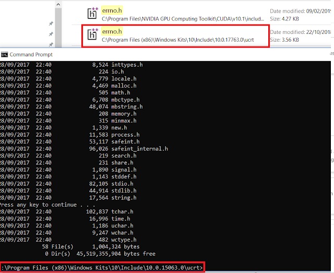Click math.h in directory listing

[121, 93]
